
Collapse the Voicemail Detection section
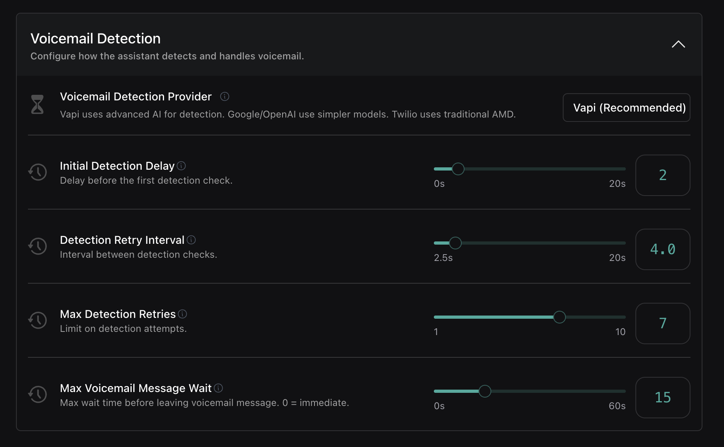678,44
